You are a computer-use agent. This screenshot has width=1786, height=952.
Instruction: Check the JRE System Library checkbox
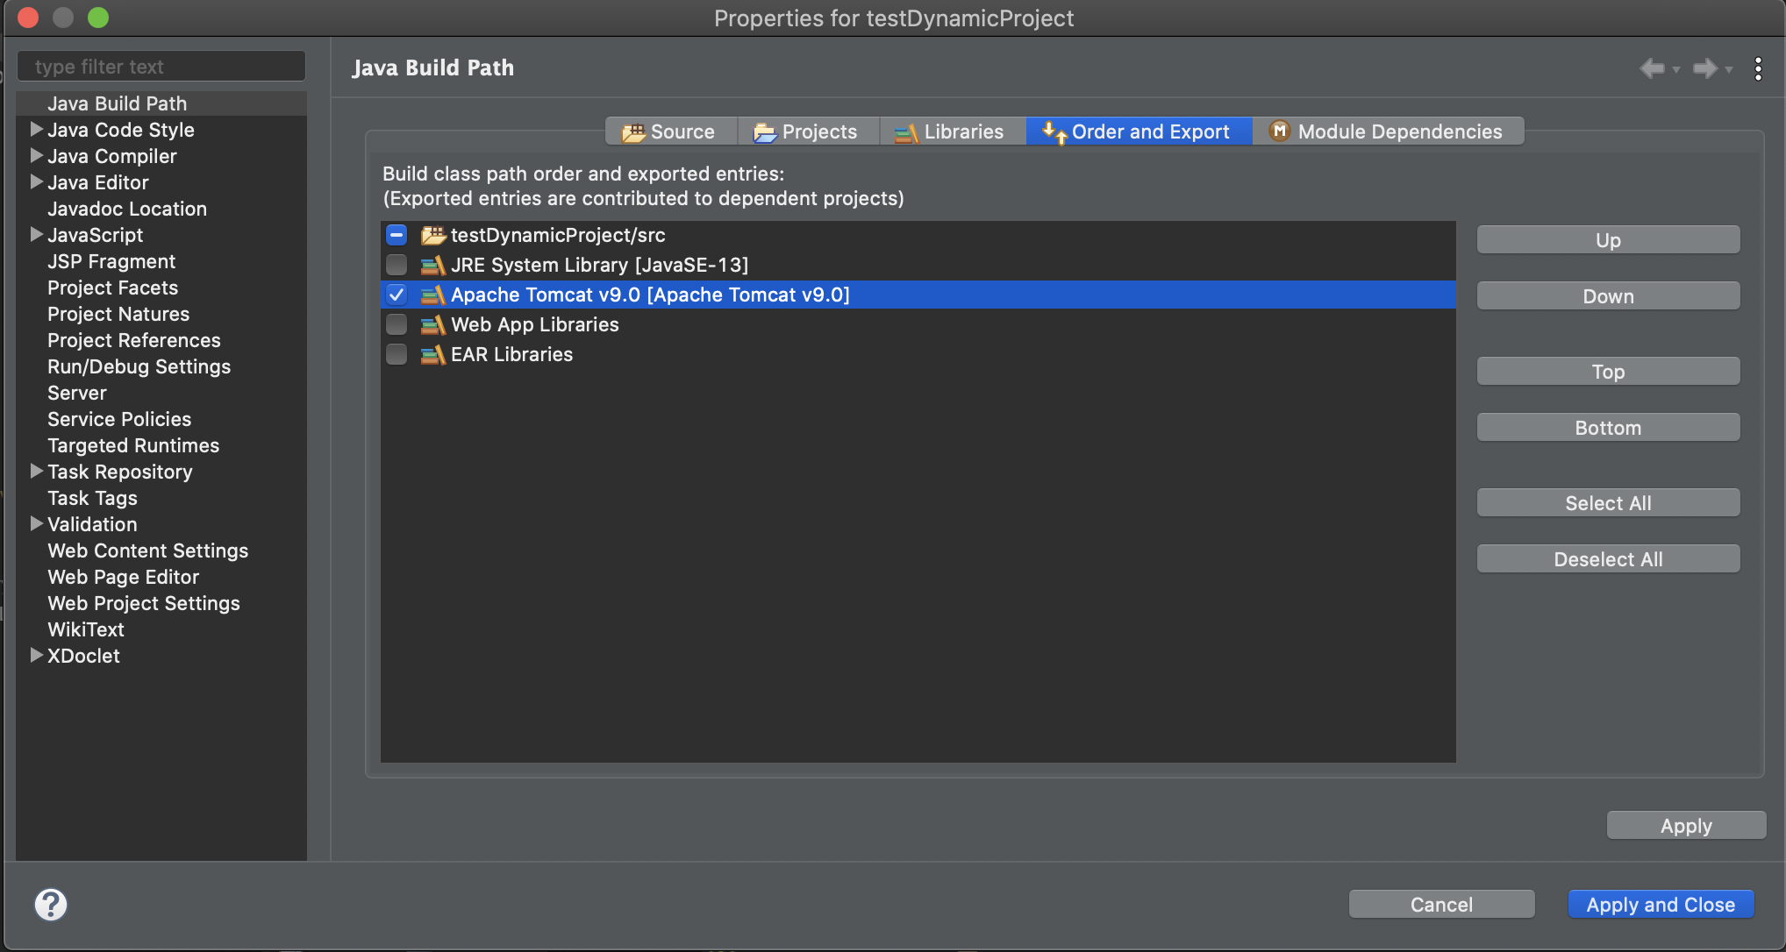pos(396,265)
